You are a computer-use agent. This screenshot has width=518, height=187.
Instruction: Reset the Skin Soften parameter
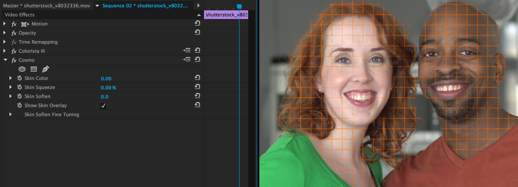click(x=197, y=95)
